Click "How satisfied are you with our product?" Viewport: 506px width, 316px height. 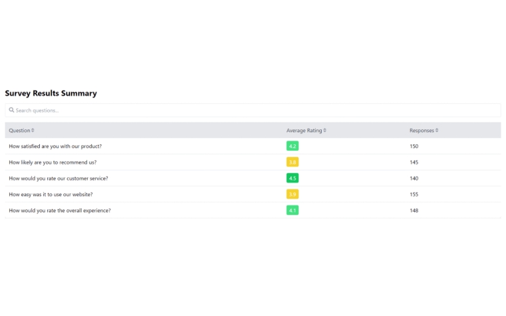click(55, 146)
